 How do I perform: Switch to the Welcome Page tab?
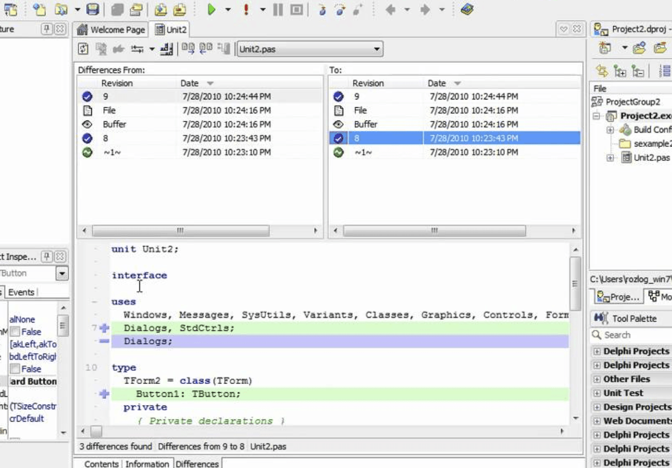(x=111, y=29)
